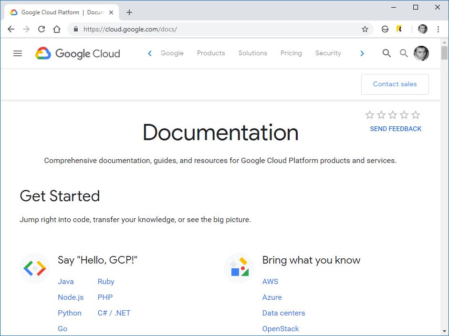Click the sync extension icon in toolbar
Screen dimensions: 449x336
[385, 29]
